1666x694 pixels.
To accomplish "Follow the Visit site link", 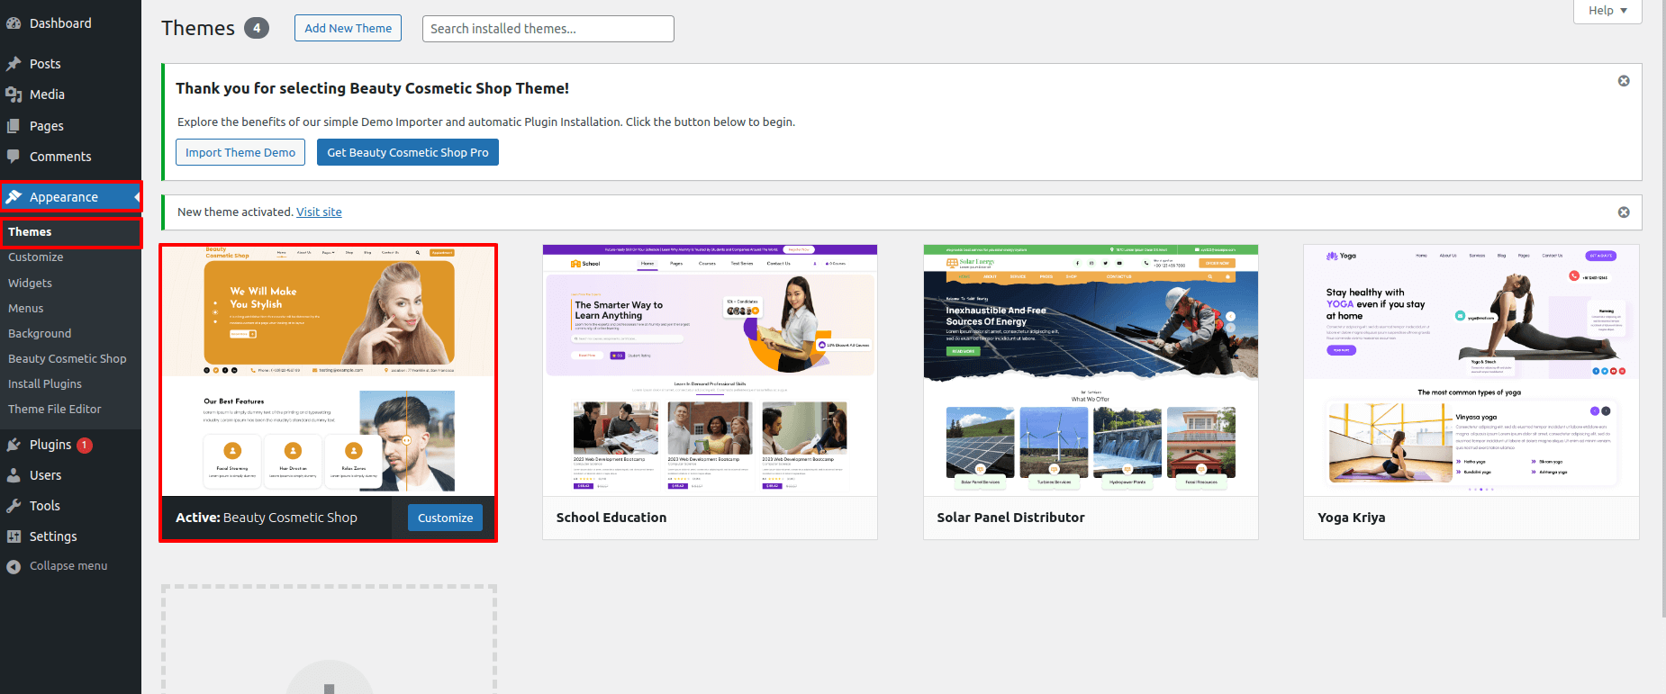I will click(319, 212).
